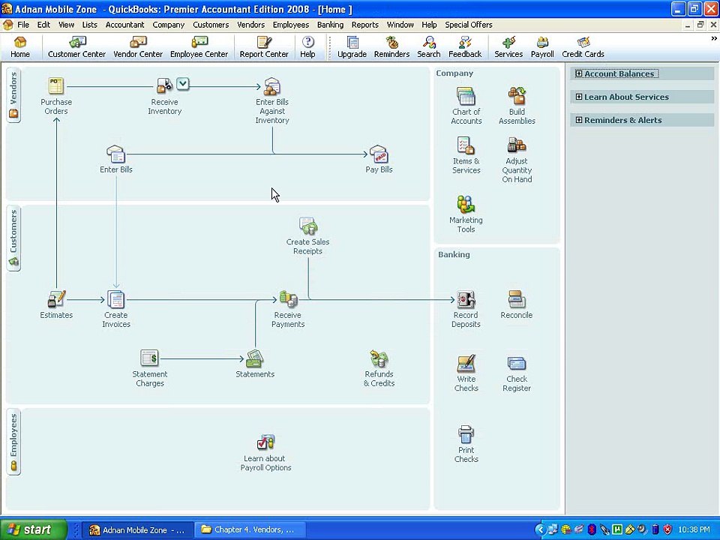Open Learn about Payroll Options

click(x=265, y=442)
